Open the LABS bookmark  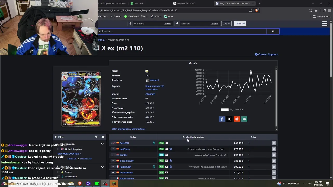point(169,16)
